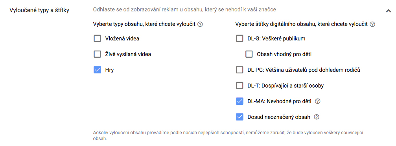The height and width of the screenshot is (146, 396).
Task: Show help for DL-MA: Nevhodné pro děti
Action: click(318, 101)
